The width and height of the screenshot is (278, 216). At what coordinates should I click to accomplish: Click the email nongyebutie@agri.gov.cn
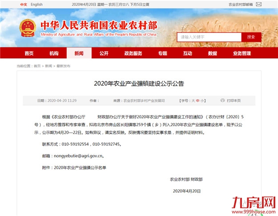[x=78, y=156]
